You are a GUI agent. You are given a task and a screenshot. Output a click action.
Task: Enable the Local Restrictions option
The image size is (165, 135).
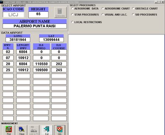point(72,22)
